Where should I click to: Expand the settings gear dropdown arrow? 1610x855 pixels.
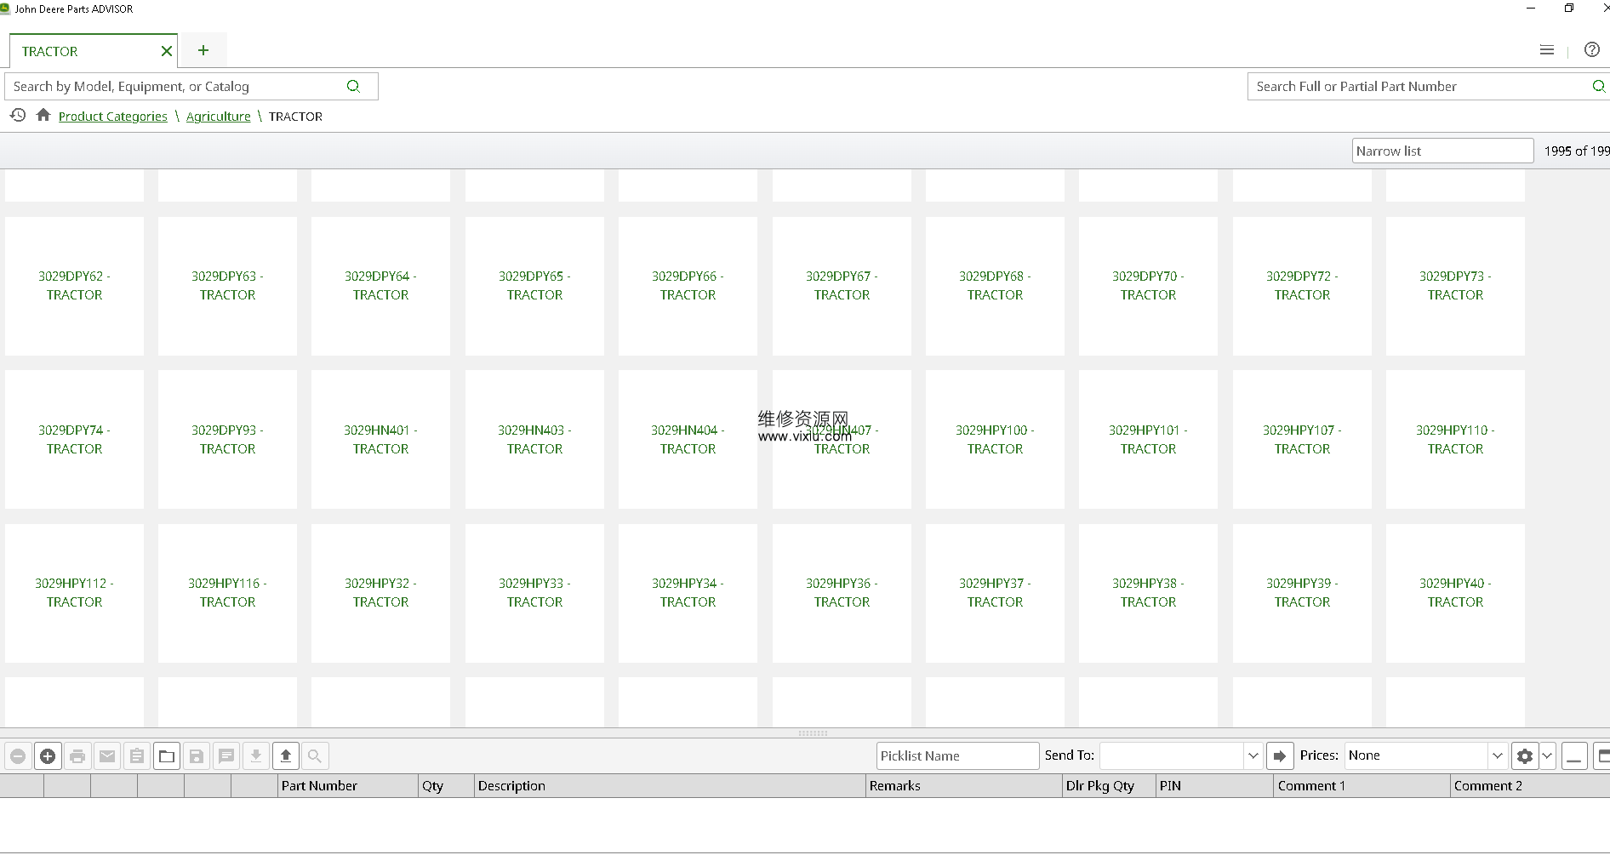(1548, 755)
